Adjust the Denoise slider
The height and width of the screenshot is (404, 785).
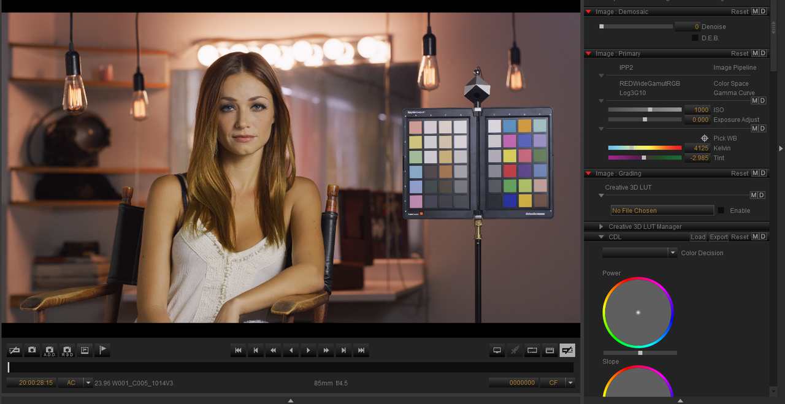(636, 26)
